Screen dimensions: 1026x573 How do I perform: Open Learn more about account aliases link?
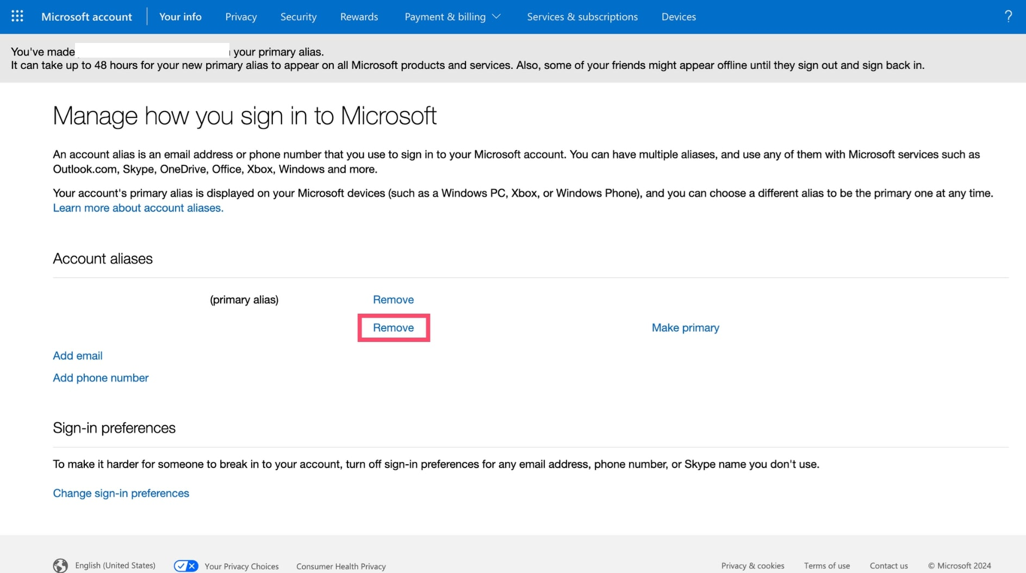[x=138, y=208]
